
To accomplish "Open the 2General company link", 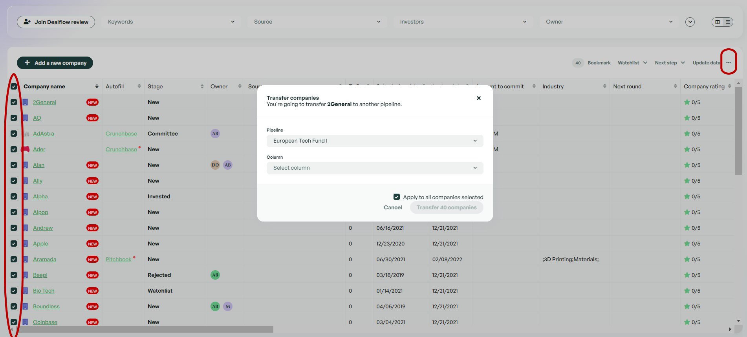I will tap(44, 102).
